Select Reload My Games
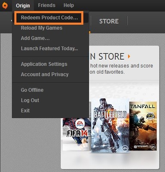 point(42,28)
